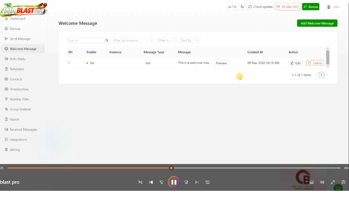Toggle repeat in media player

coord(208,182)
